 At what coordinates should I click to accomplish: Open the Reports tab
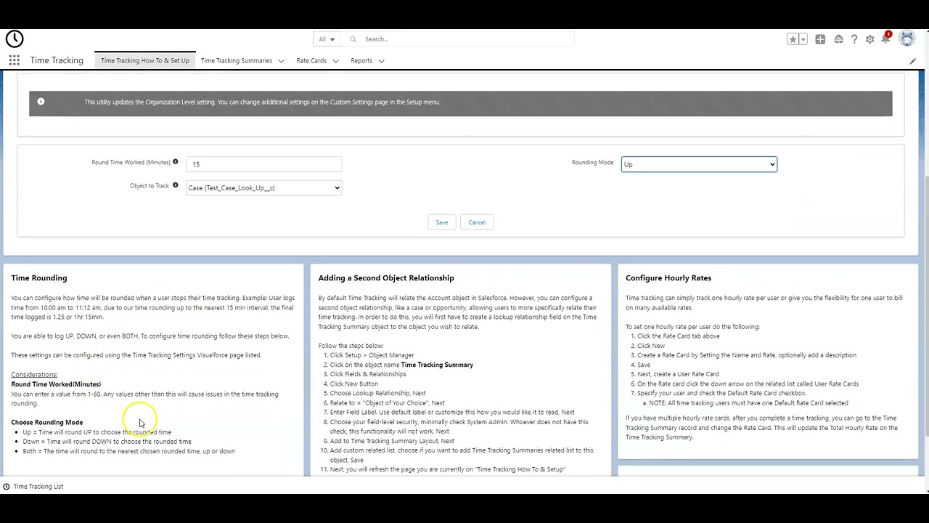tap(361, 61)
